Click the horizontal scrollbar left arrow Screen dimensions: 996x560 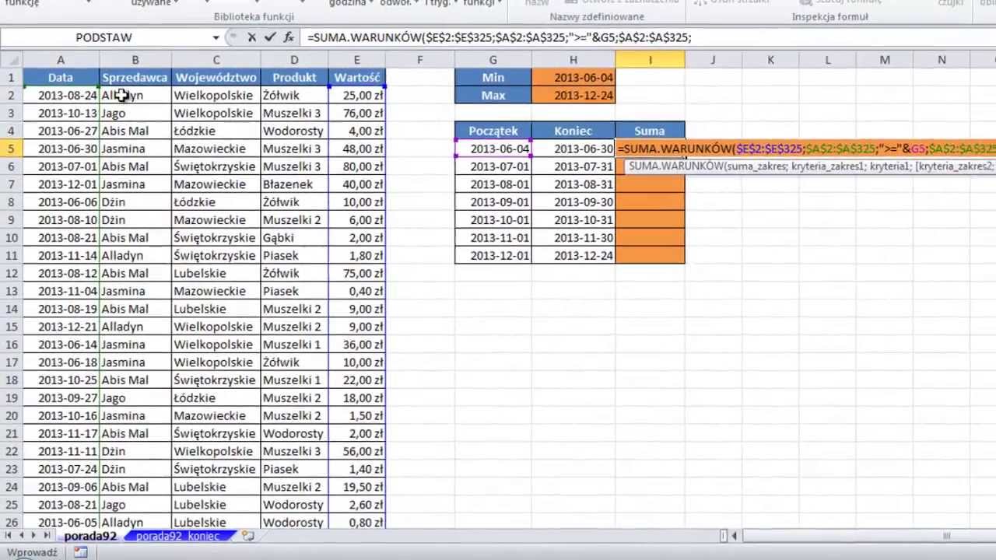tap(736, 536)
